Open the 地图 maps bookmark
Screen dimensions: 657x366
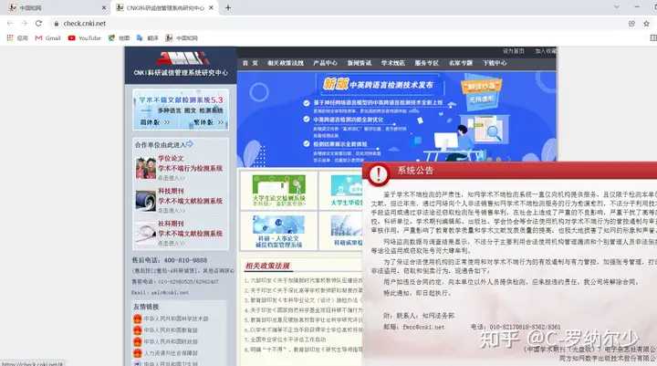(119, 38)
